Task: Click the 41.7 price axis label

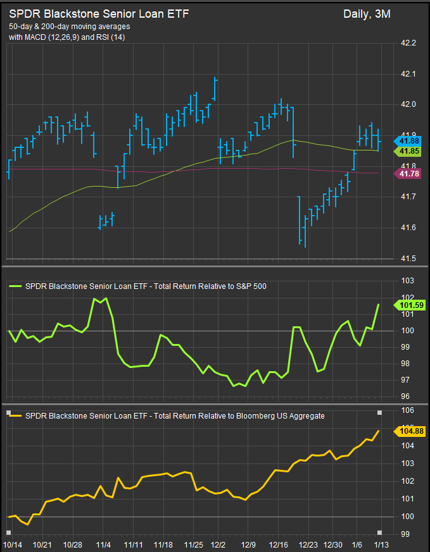Action: click(408, 197)
